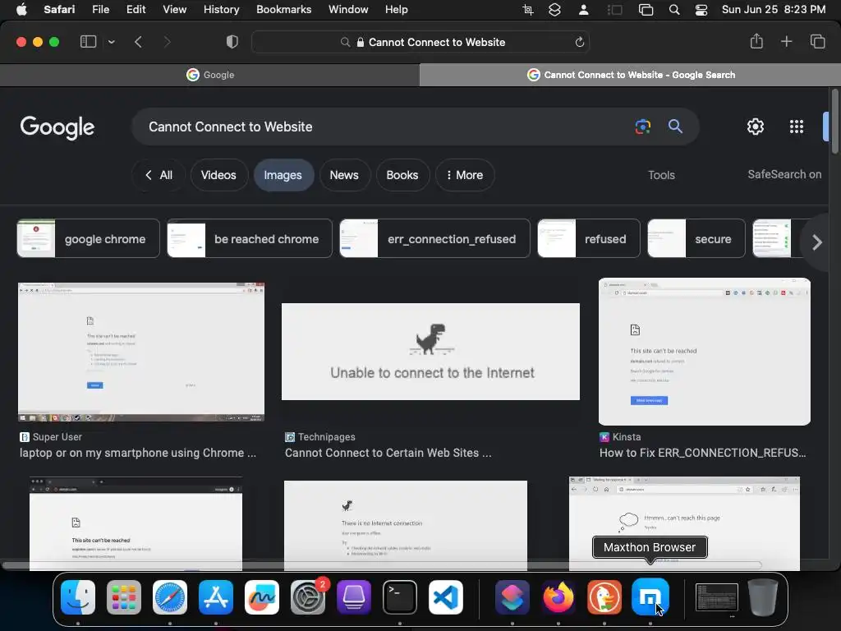The width and height of the screenshot is (841, 631).
Task: Click the blue magnifier search icon
Action: [x=675, y=126]
